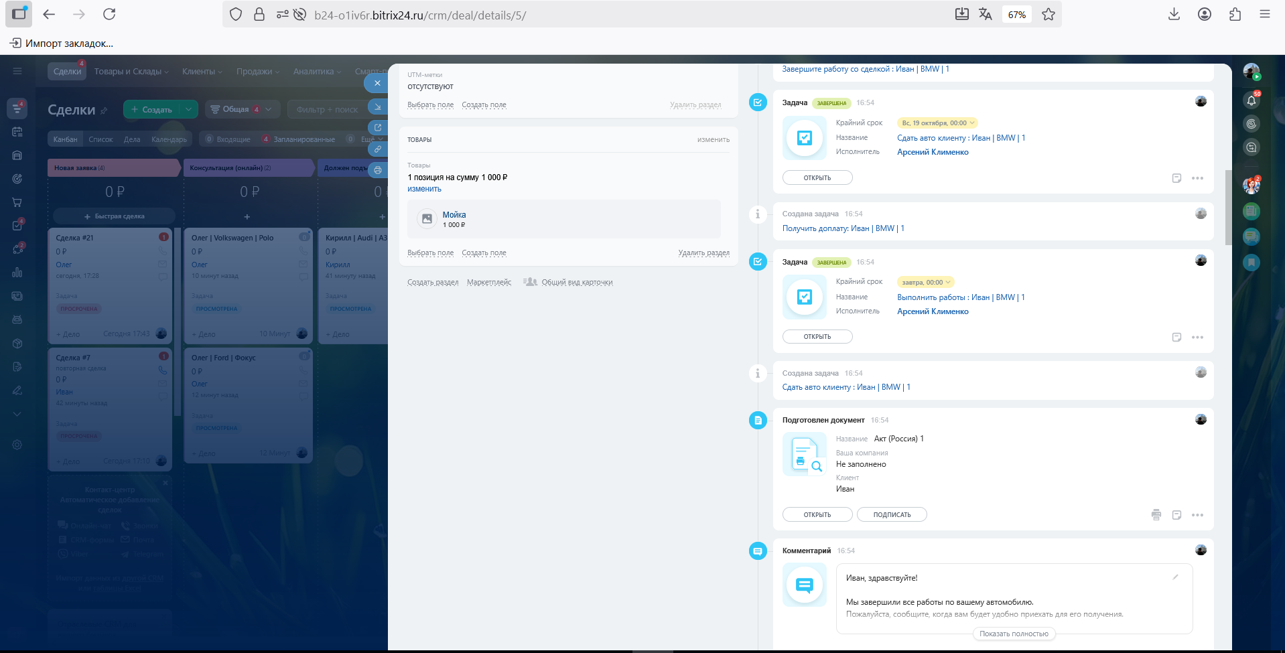
Task: Switch to Список view tab
Action: point(100,139)
